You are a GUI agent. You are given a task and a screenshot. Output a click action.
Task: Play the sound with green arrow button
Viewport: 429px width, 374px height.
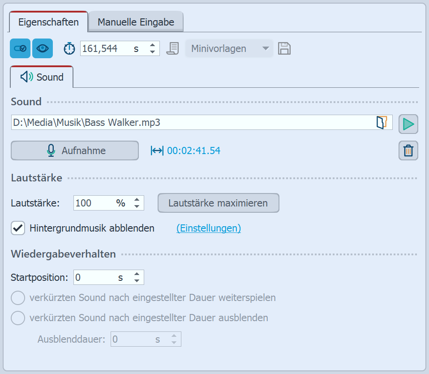(x=408, y=124)
